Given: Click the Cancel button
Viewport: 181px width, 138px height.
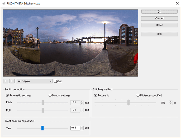Looking at the screenshot, I should [x=159, y=18].
